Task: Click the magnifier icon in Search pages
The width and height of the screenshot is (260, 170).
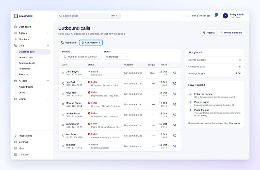Action: point(60,16)
